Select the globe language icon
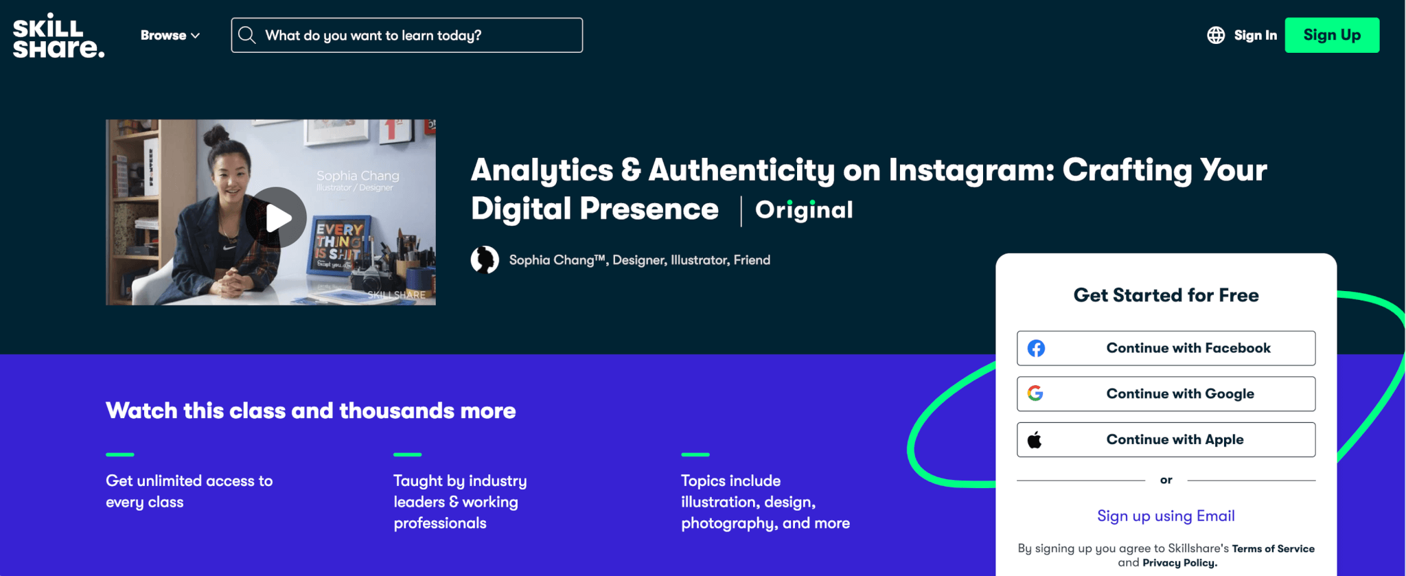Image resolution: width=1406 pixels, height=576 pixels. coord(1215,35)
